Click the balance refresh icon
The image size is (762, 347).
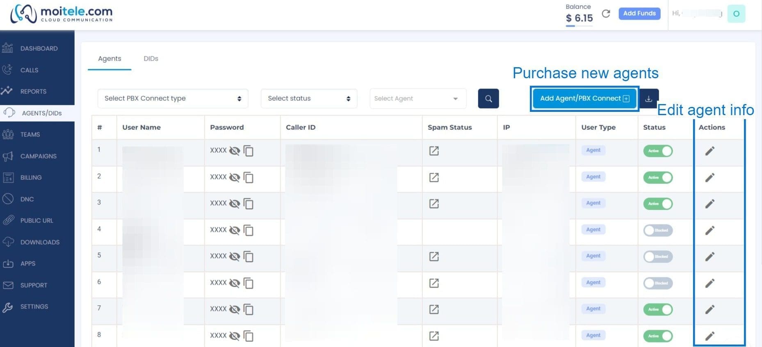[606, 14]
